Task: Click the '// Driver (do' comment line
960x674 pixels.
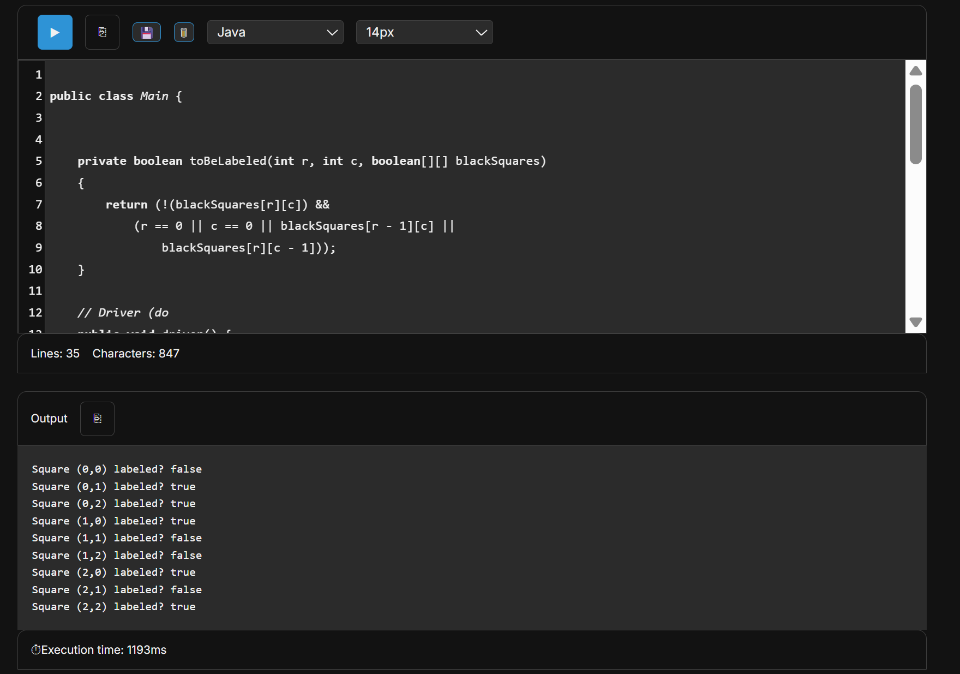Action: [x=123, y=313]
